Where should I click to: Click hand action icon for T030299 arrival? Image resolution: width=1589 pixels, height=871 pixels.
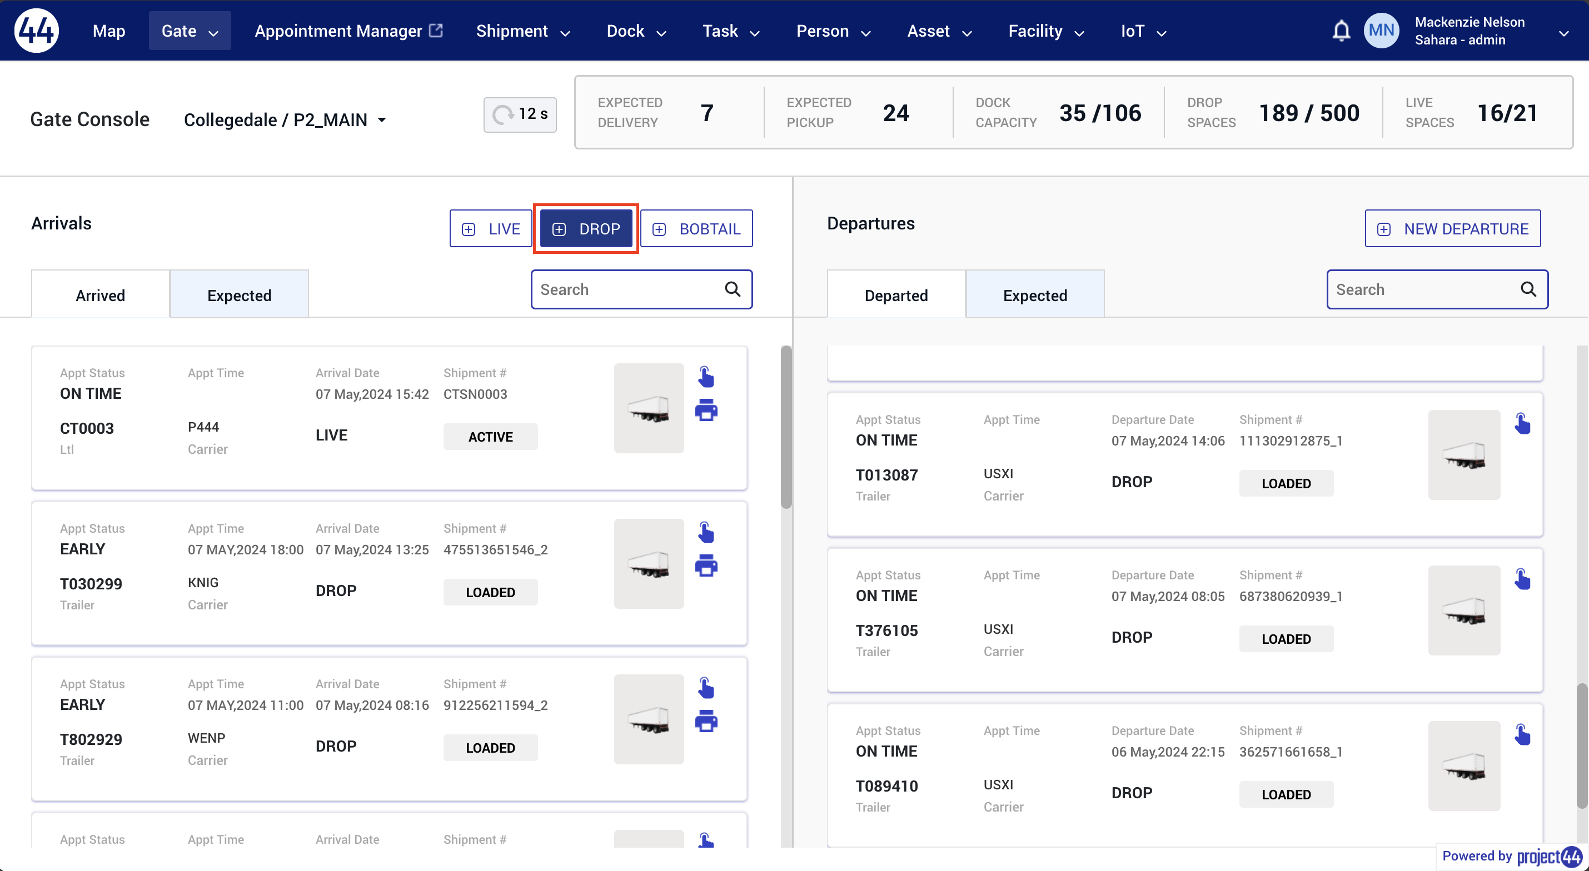point(706,532)
